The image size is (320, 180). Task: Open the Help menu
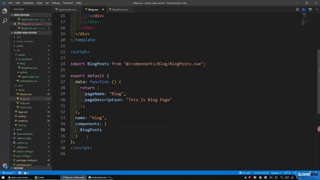point(78,3)
